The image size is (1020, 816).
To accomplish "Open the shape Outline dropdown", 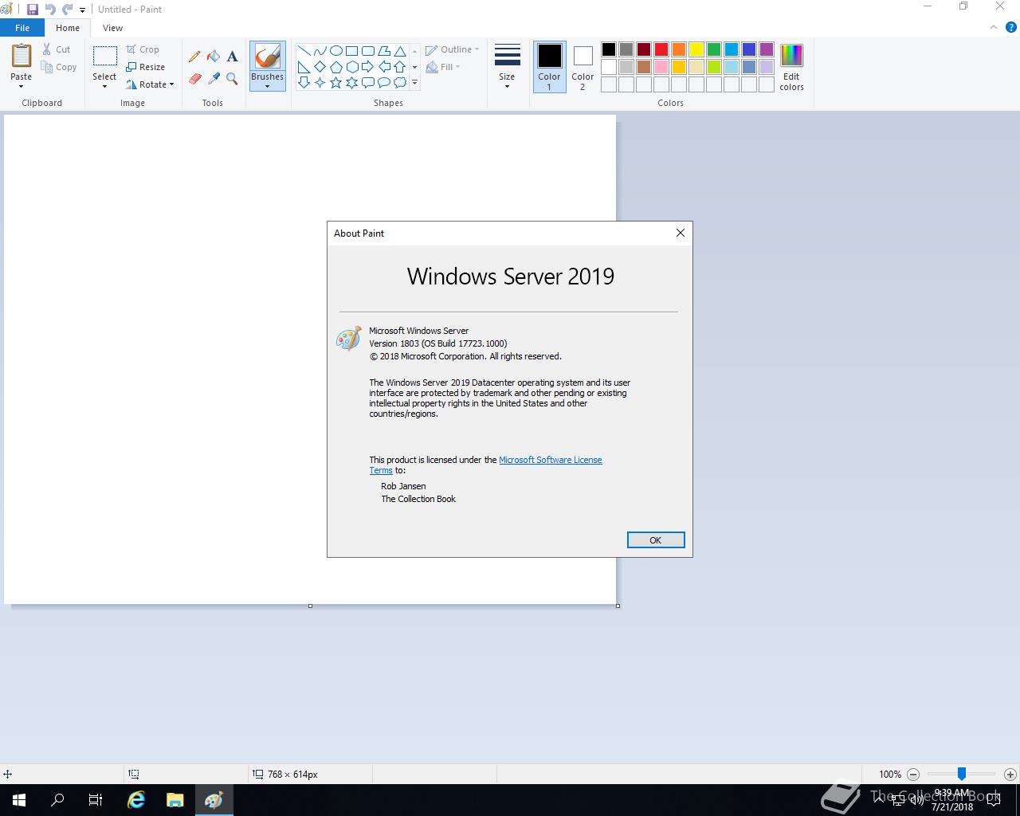I will tap(453, 49).
